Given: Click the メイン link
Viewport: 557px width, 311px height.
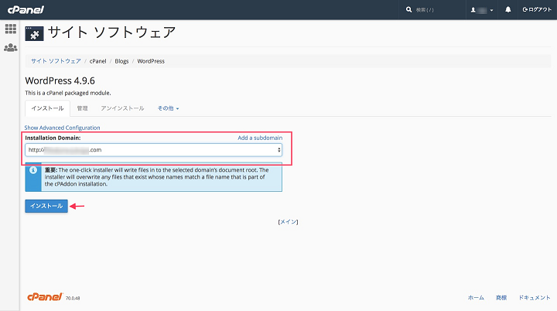Looking at the screenshot, I should [288, 222].
